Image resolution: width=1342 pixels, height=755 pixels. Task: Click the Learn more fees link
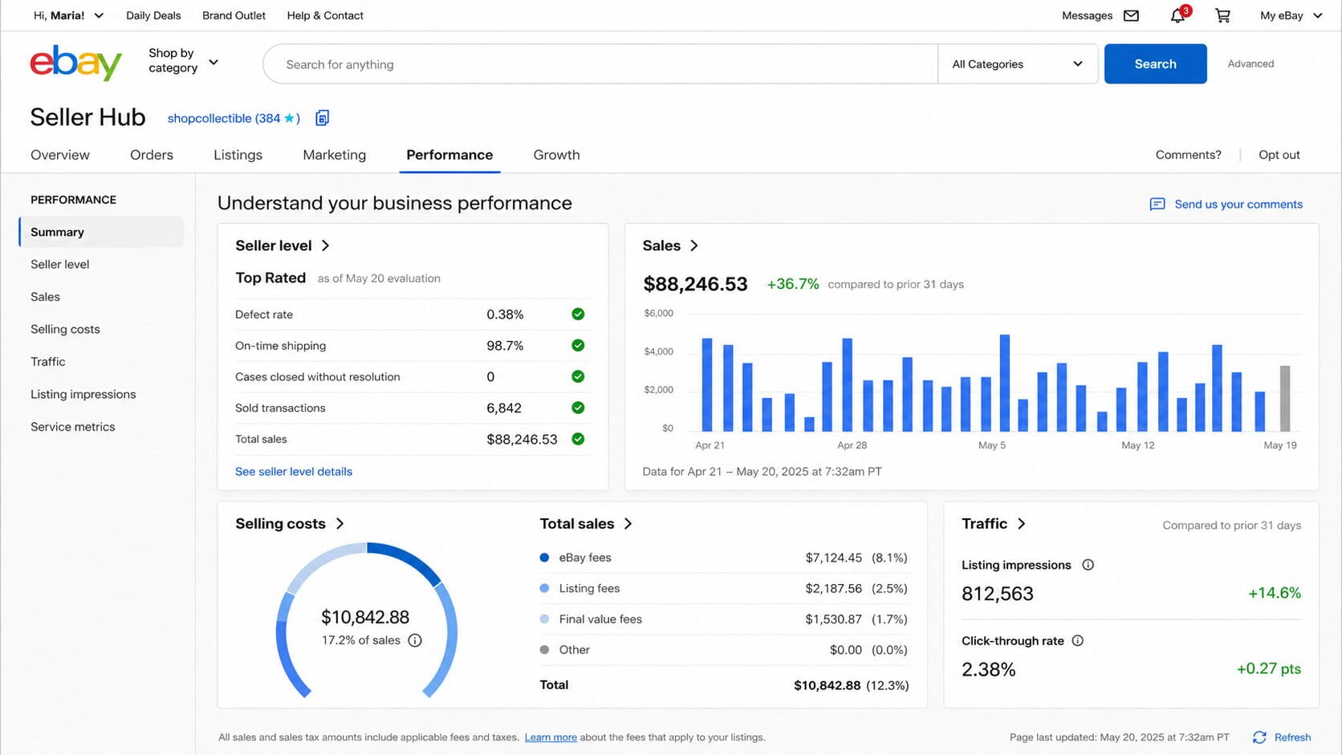tap(551, 737)
